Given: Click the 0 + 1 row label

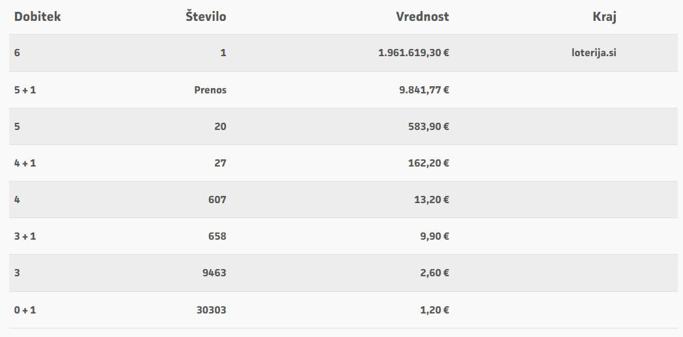Looking at the screenshot, I should click(x=25, y=310).
